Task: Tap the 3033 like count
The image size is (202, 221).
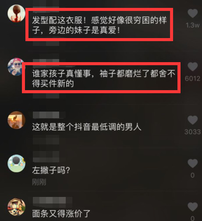Action: click(192, 132)
